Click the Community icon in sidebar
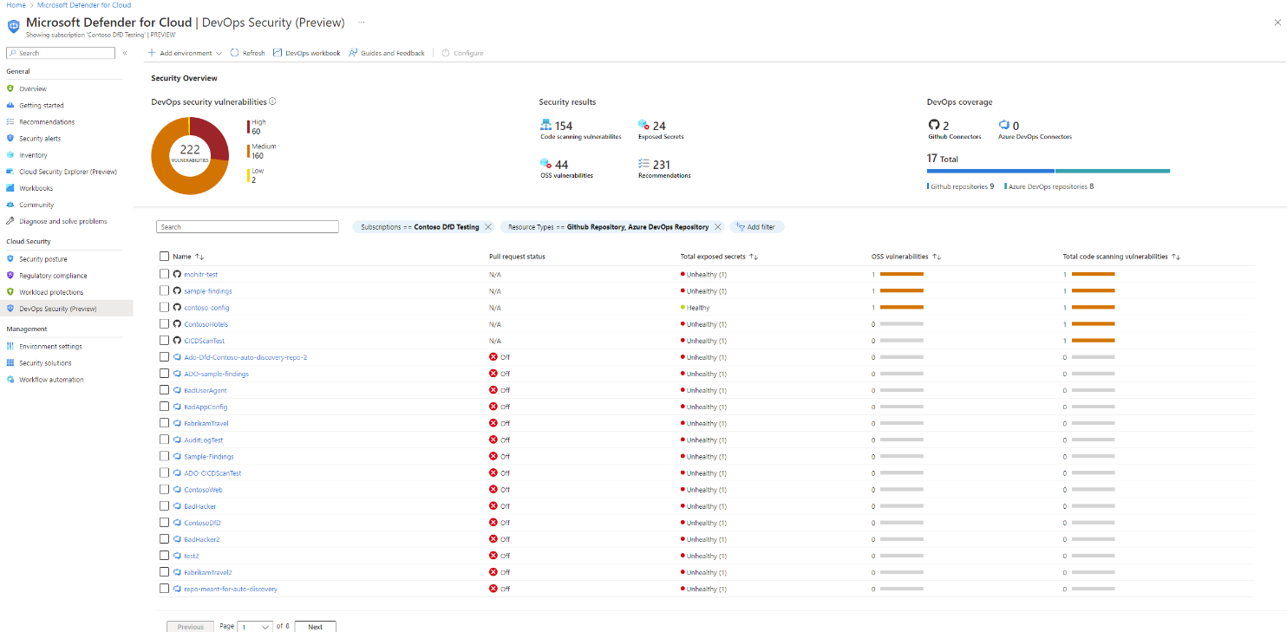The image size is (1287, 632). coord(10,205)
